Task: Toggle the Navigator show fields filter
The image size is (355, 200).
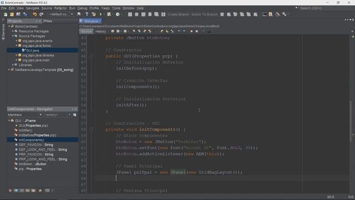Action: pos(16,191)
